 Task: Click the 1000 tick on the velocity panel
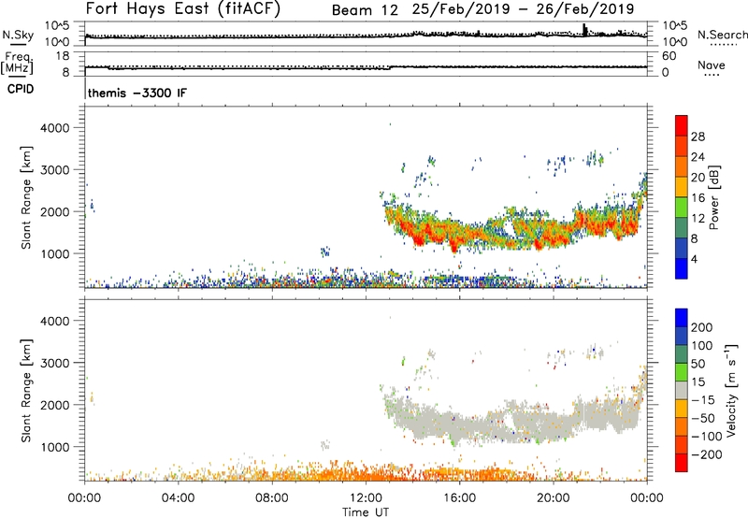tap(55, 447)
